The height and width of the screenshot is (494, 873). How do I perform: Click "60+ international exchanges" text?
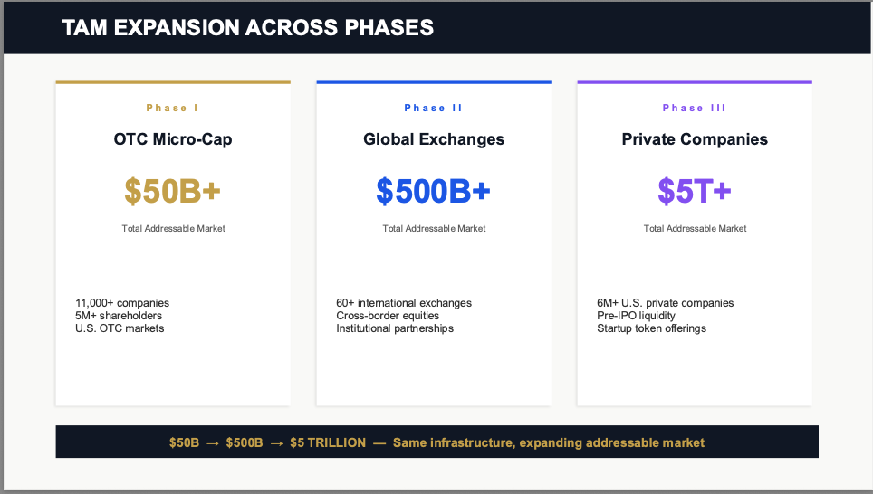tap(404, 303)
